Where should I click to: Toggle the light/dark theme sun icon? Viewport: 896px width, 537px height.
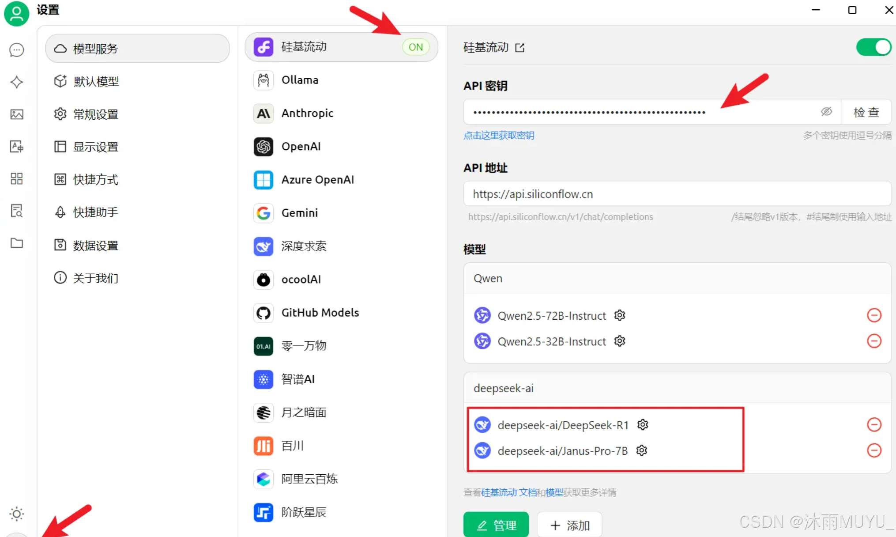point(16,514)
